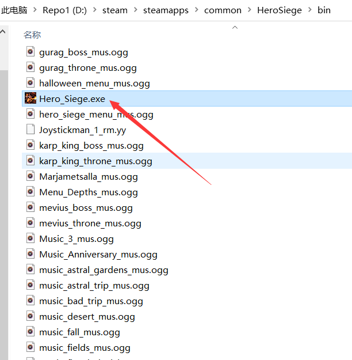352x360 pixels.
Task: Select the file name Music_3_mus.ogg
Action: point(76,239)
